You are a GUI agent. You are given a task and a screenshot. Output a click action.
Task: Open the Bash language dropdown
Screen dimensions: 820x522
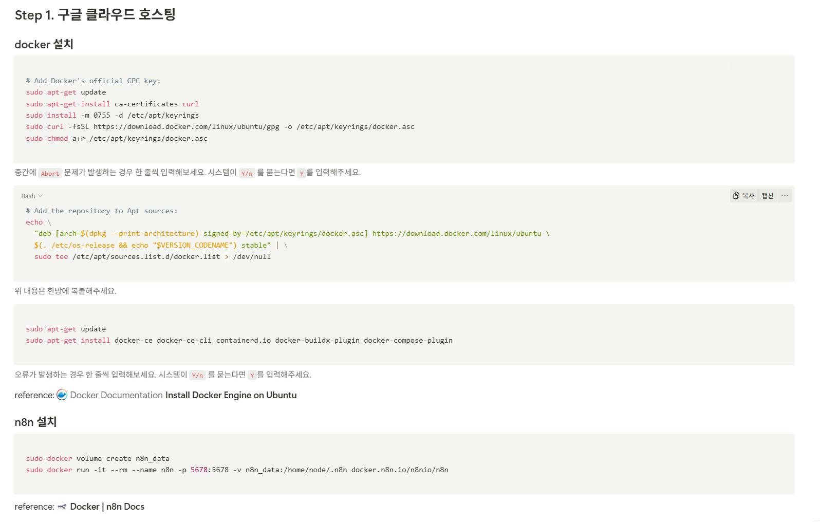click(32, 196)
